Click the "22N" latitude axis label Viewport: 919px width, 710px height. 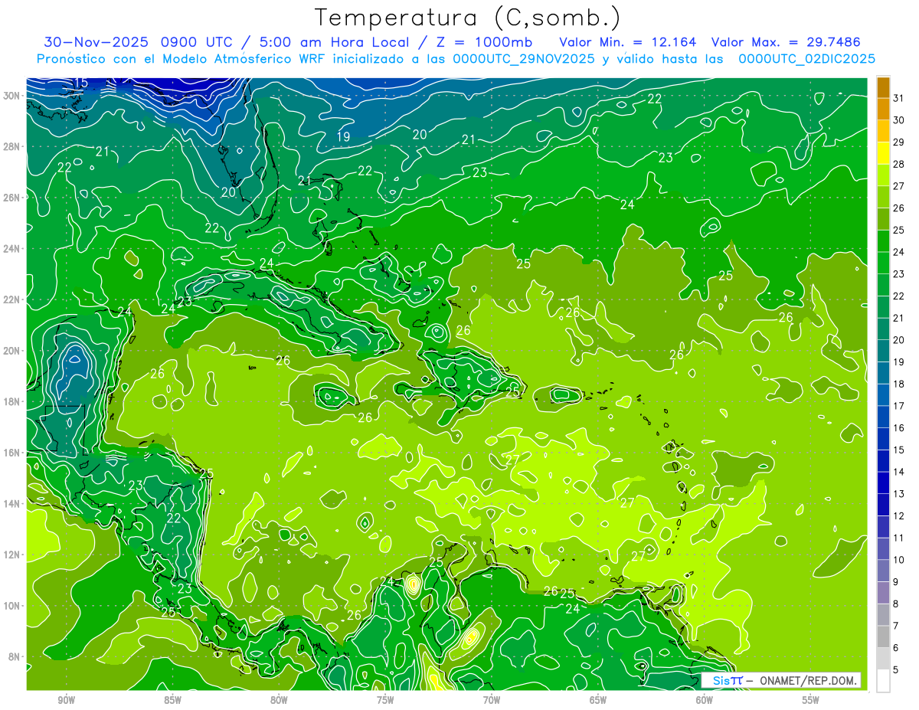(12, 299)
